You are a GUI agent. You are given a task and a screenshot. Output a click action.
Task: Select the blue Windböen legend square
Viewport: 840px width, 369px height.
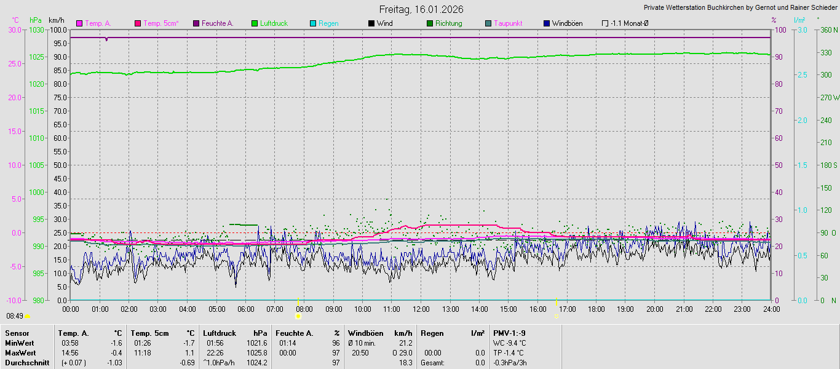coord(547,23)
